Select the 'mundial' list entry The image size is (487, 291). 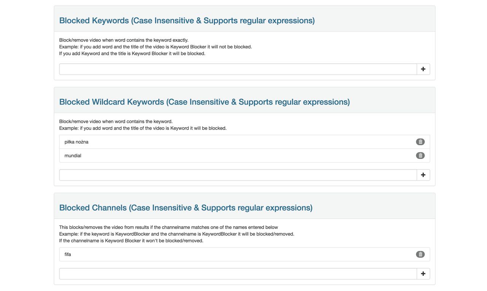pos(73,156)
